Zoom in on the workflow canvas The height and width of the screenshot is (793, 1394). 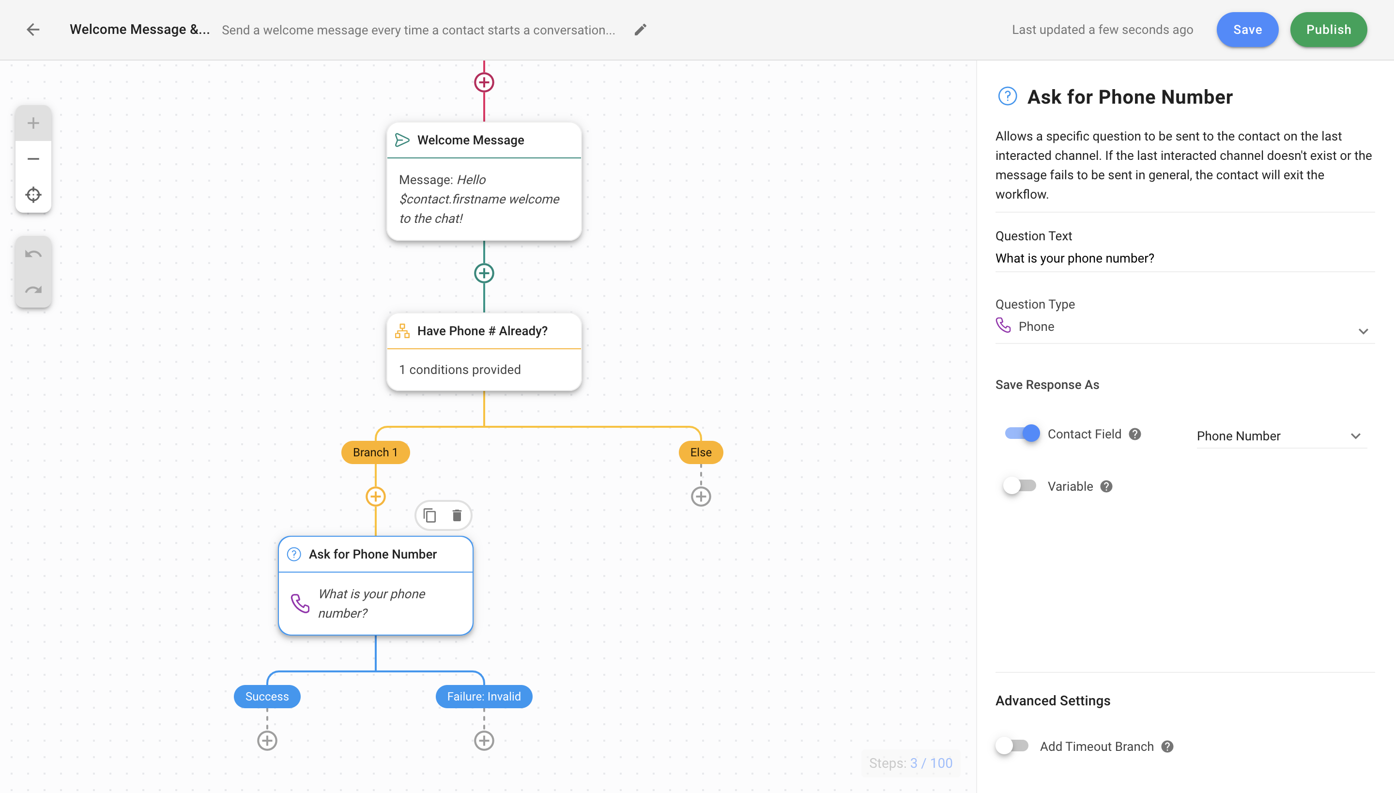33,123
